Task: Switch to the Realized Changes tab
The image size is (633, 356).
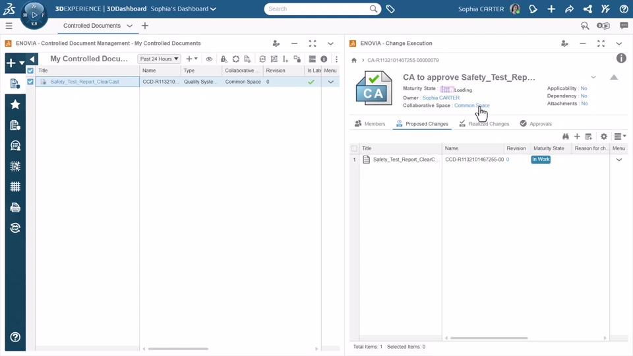Action: click(x=484, y=123)
